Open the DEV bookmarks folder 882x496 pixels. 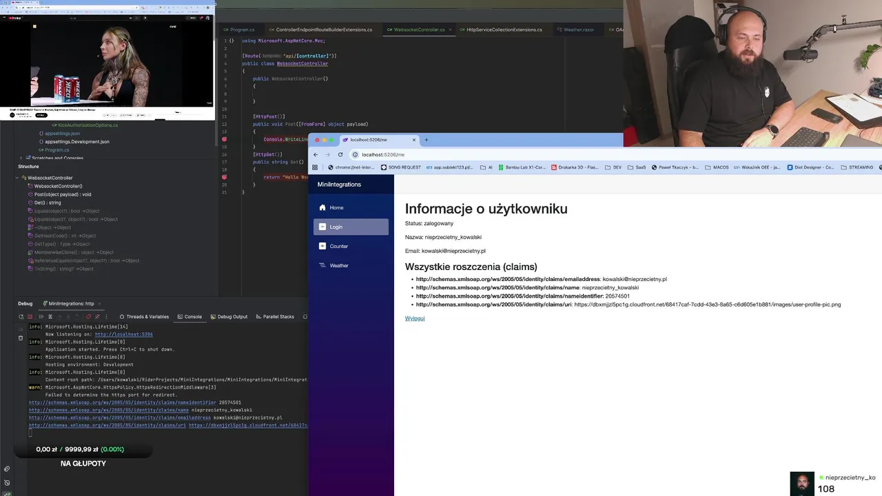tap(613, 167)
